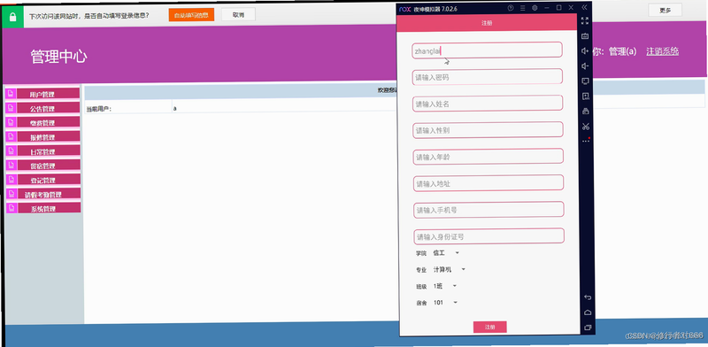Click the 请输入手机号 phone field
Screen dimensions: 708x347
pos(489,210)
